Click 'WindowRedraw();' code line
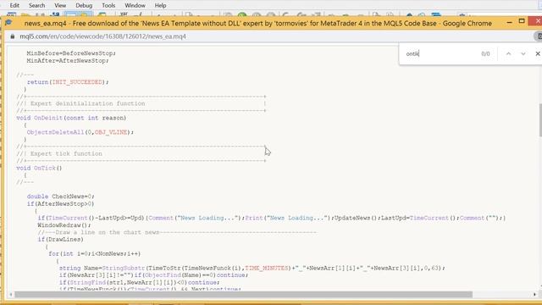 64,225
